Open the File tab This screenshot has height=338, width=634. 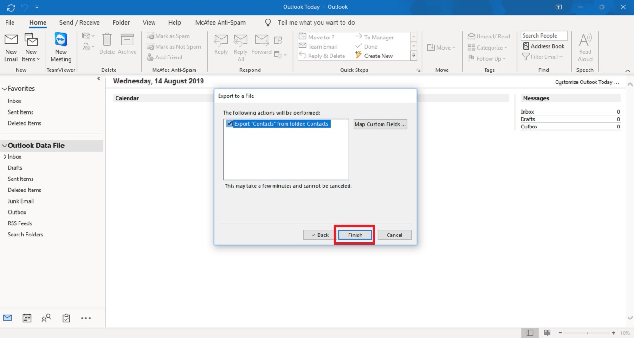coord(10,22)
